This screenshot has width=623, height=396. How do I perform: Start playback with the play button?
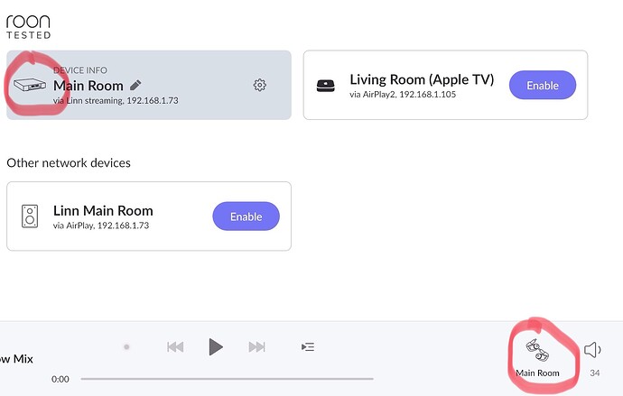click(x=216, y=346)
